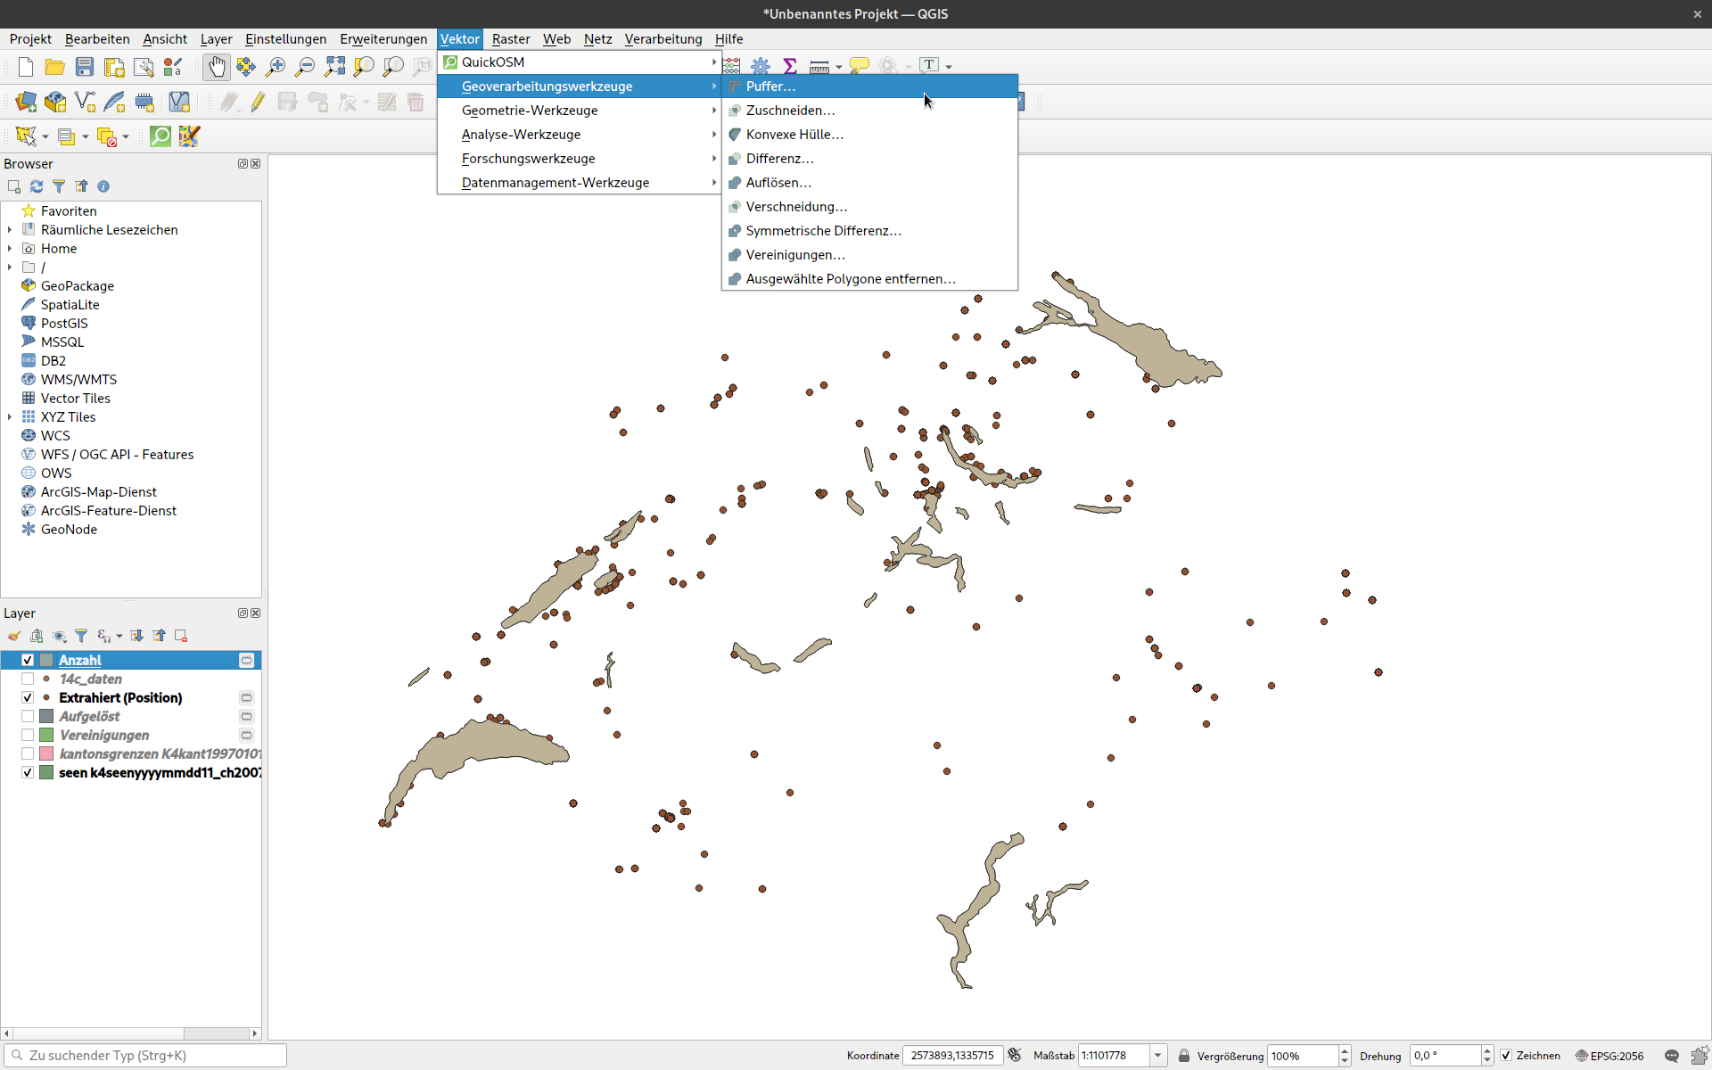Open the Geometrie-Werkzeuge submenu
1712x1070 pixels.
pyautogui.click(x=579, y=111)
